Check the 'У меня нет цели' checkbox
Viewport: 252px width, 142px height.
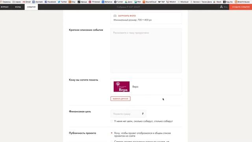[x=111, y=121]
